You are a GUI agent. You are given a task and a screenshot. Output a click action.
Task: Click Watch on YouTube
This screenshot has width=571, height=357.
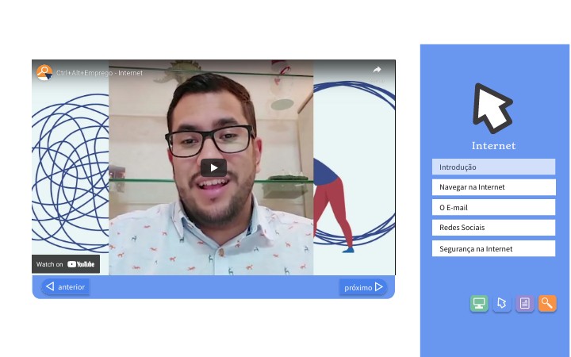coord(66,264)
